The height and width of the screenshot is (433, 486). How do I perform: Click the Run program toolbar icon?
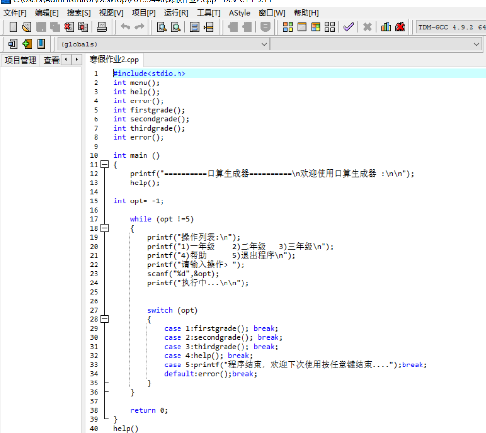tap(302, 27)
